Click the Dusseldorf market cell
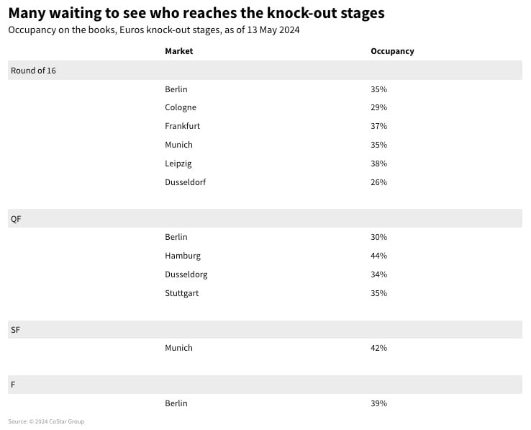 (185, 182)
